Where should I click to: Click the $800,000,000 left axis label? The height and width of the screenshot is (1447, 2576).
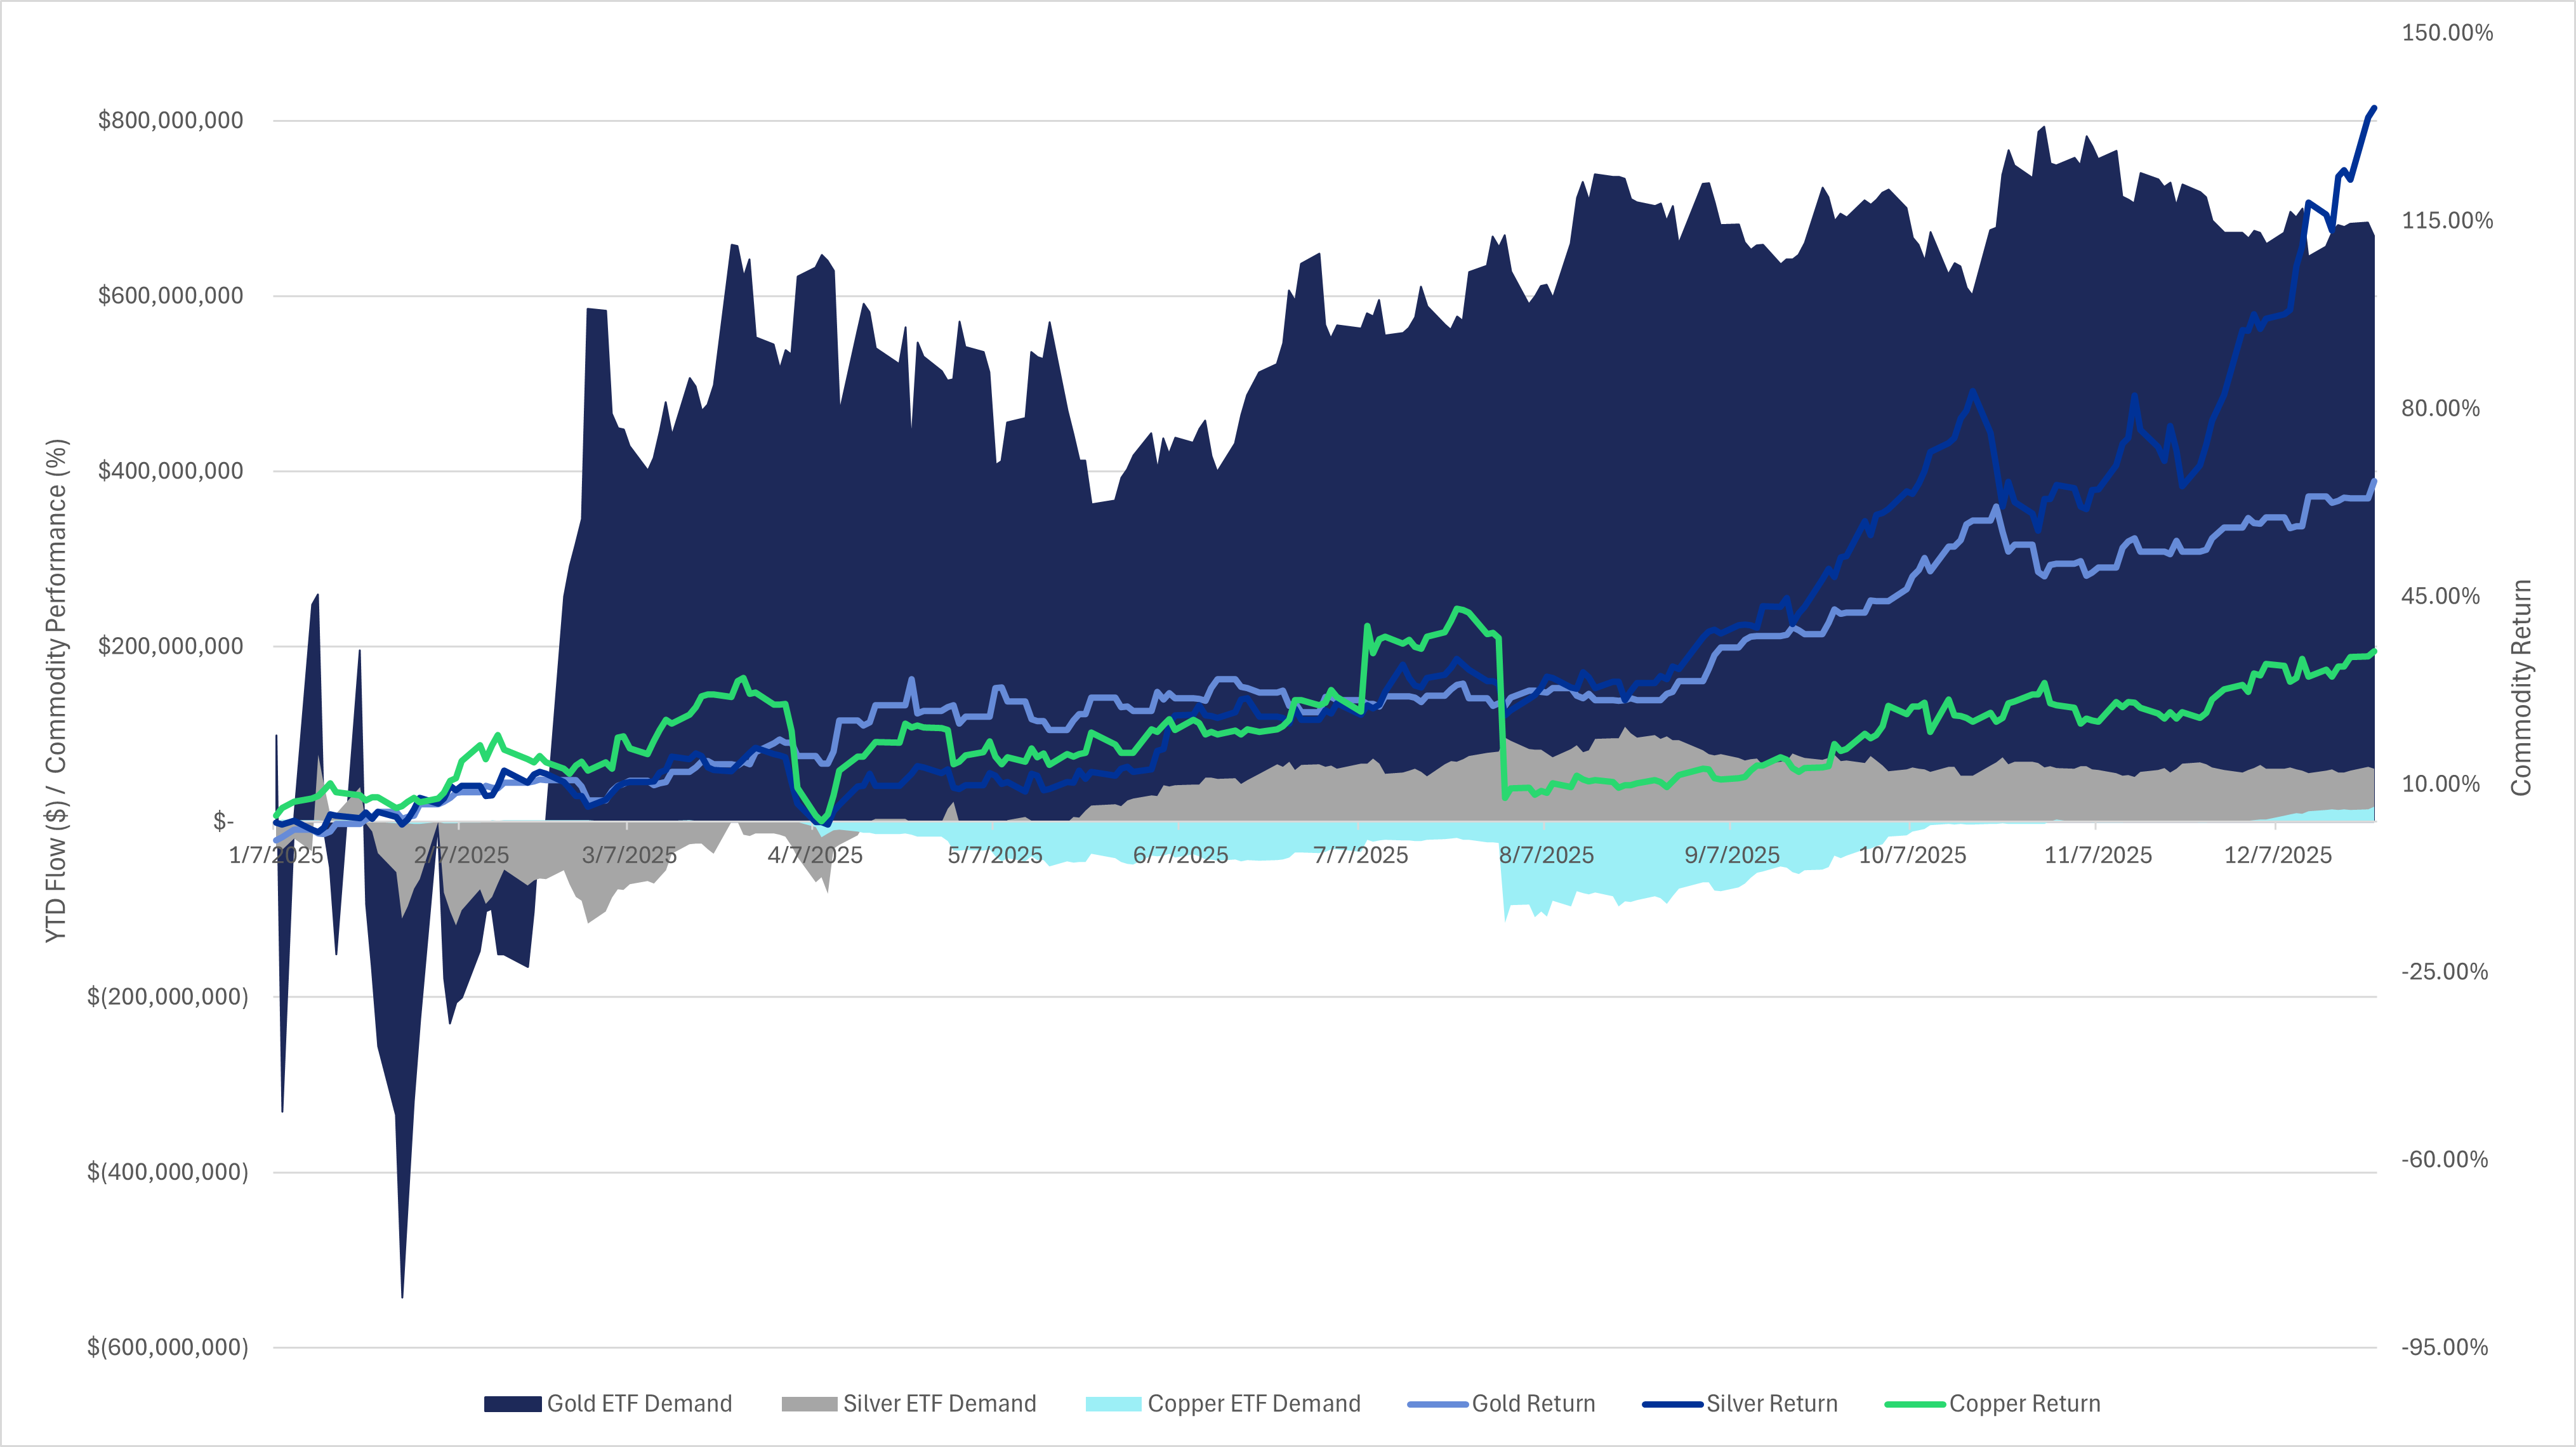pos(170,120)
